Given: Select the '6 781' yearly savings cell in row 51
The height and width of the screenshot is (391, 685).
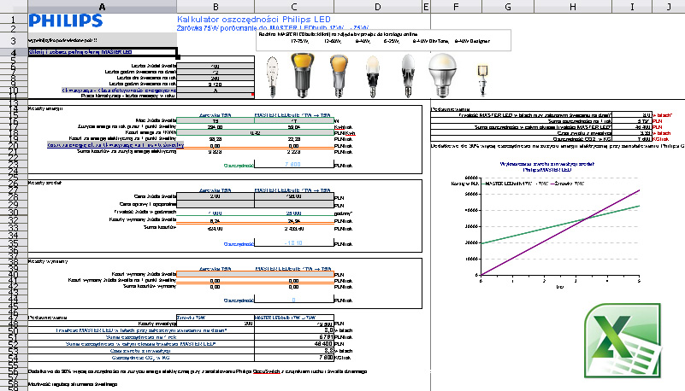Looking at the screenshot, I should [294, 337].
